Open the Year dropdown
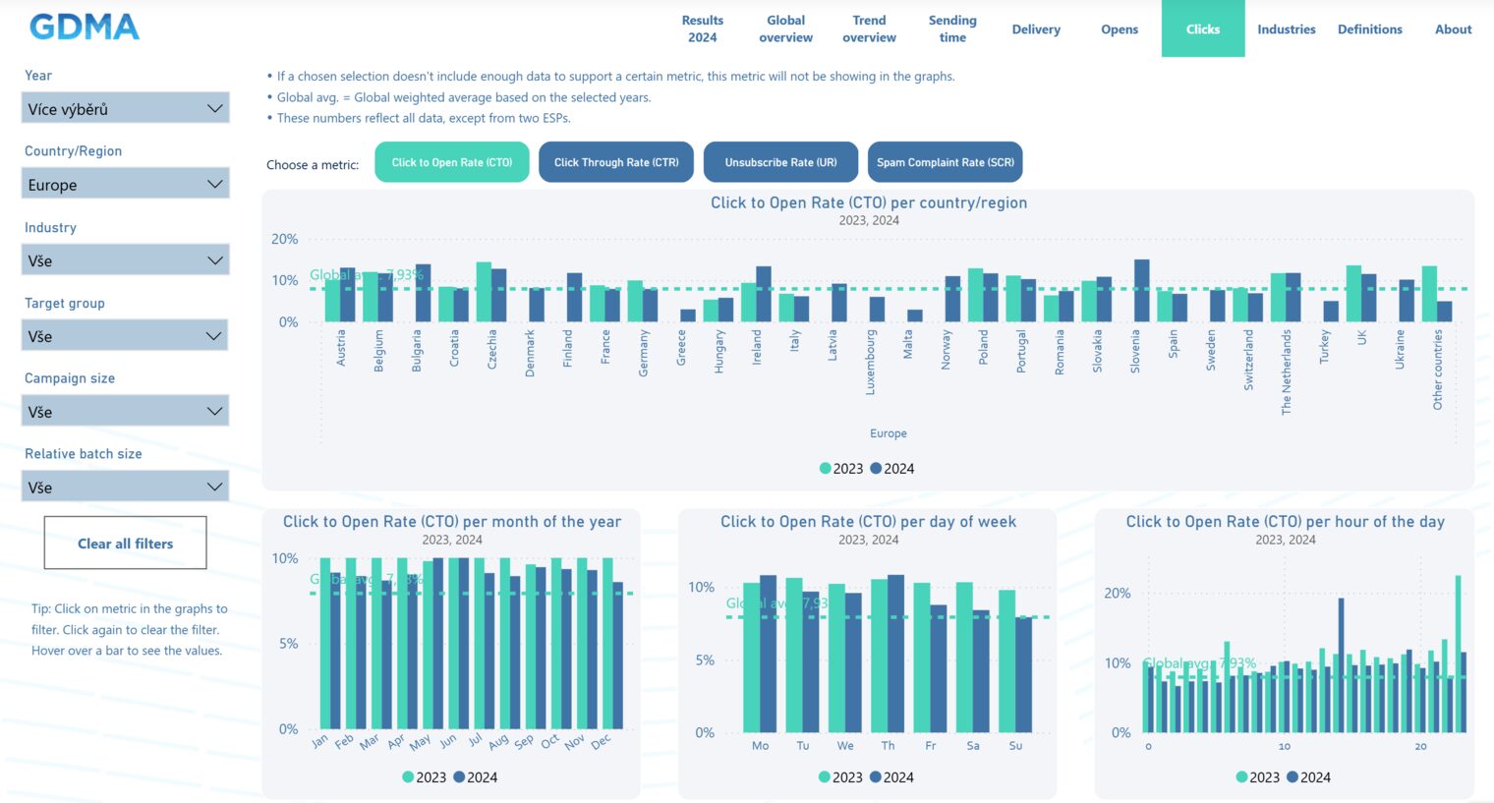 pos(125,108)
